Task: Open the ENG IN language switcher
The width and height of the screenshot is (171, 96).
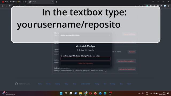Action: click(147, 93)
